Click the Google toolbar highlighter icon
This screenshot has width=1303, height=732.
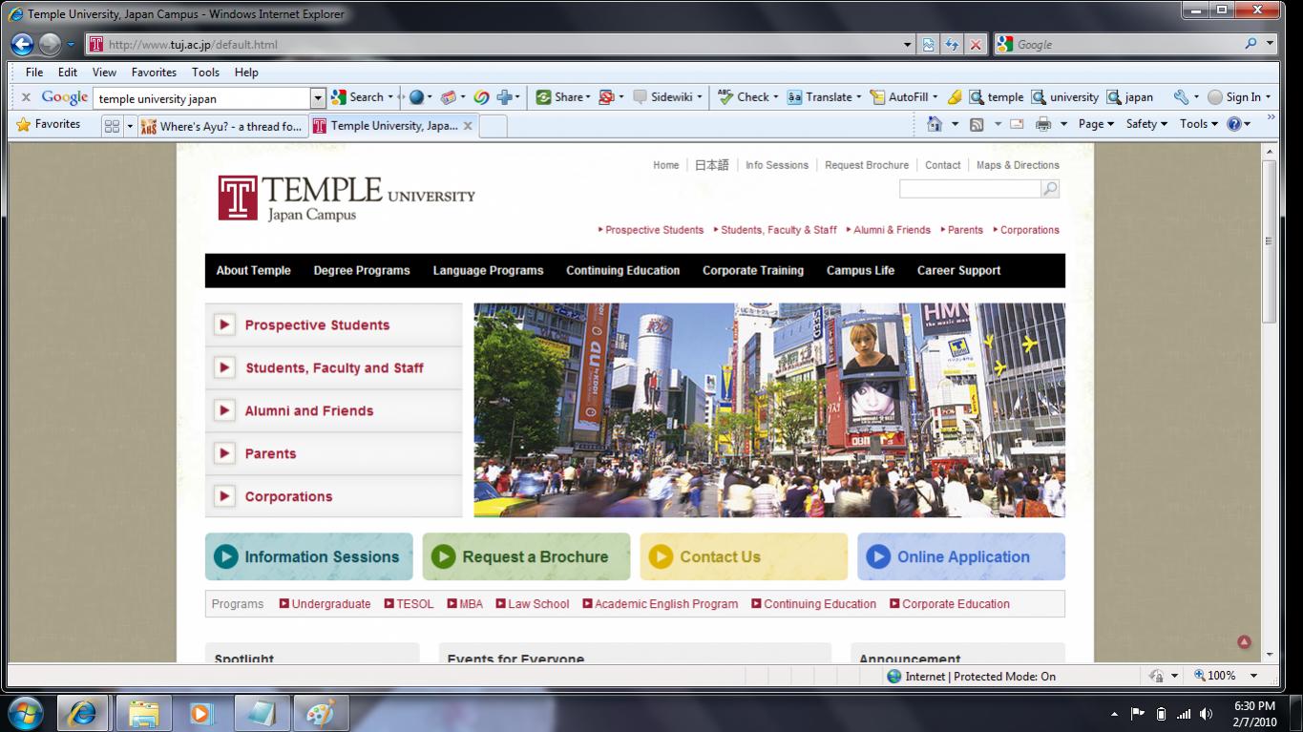tap(954, 97)
